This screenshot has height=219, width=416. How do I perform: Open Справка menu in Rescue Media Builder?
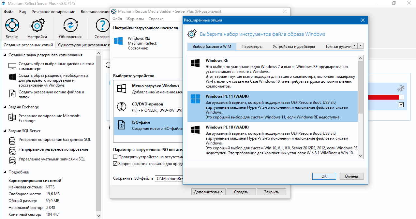pyautogui.click(x=156, y=19)
